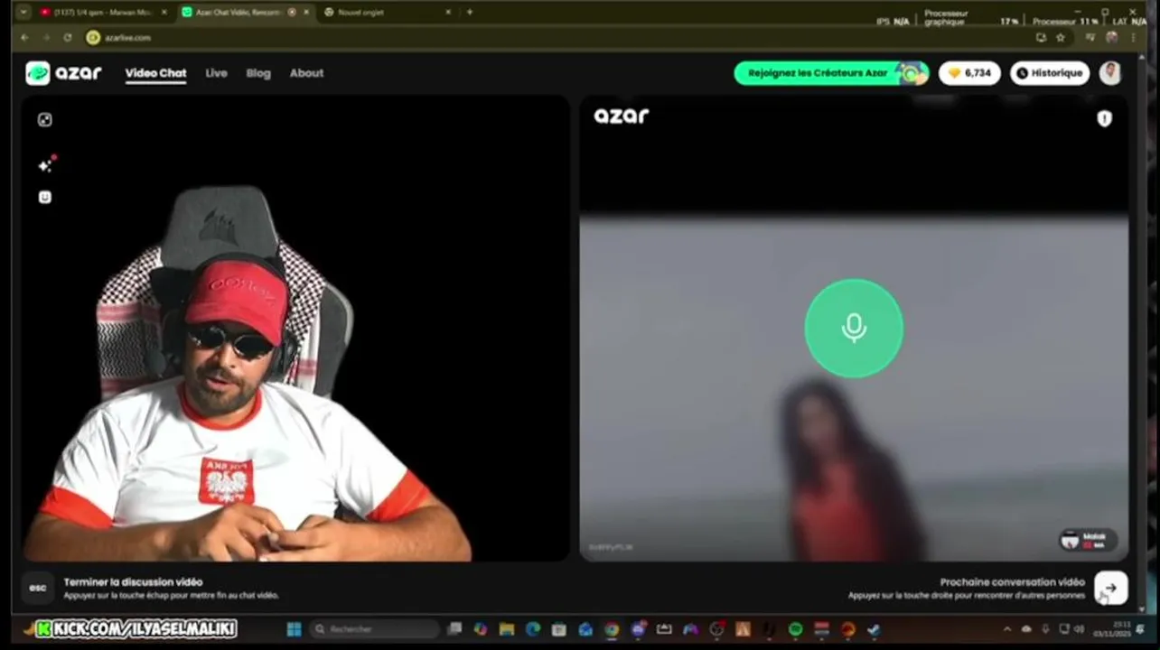The image size is (1160, 650).
Task: Open the profile avatar in Azar header
Action: point(1110,73)
